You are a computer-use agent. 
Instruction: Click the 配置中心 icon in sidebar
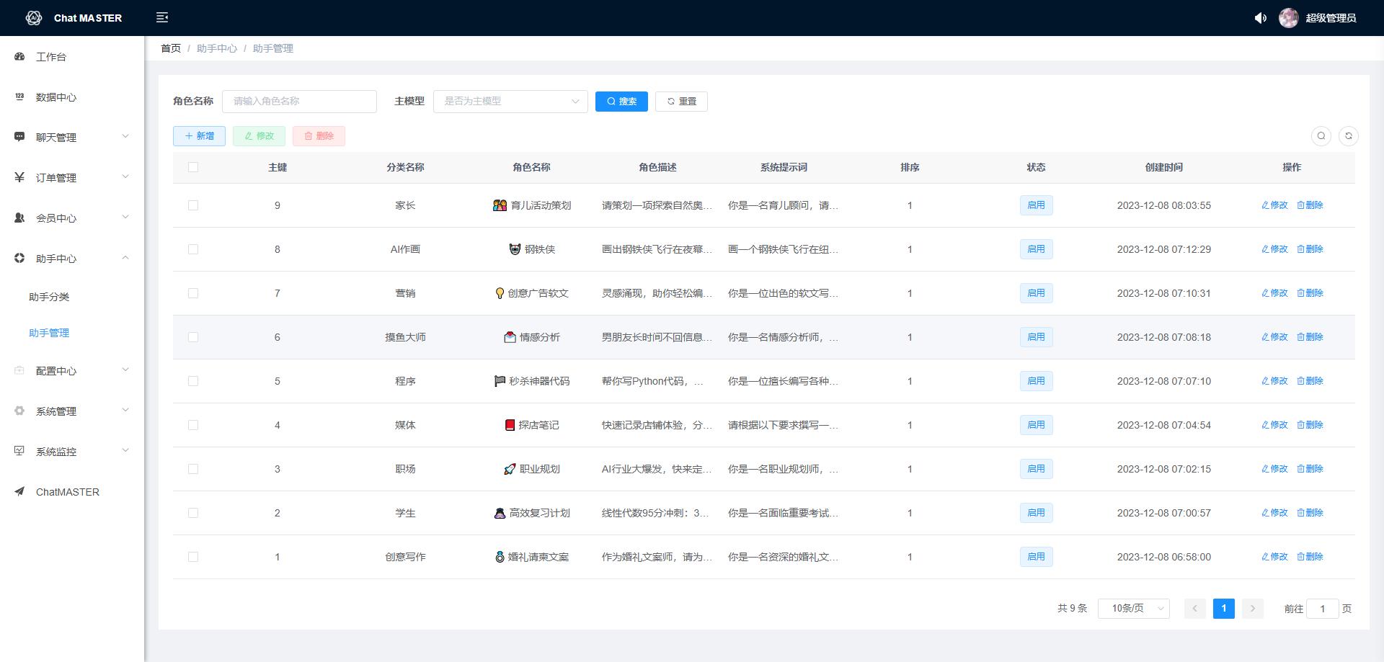[x=19, y=370]
